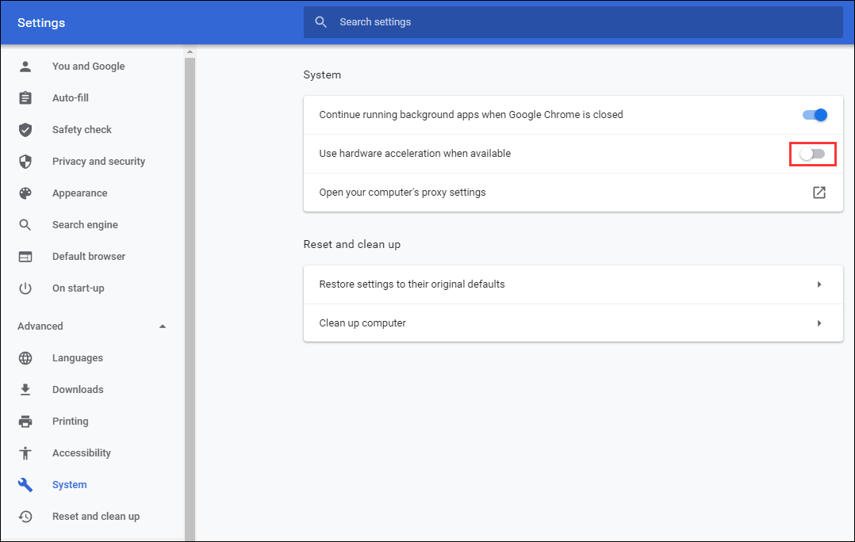The height and width of the screenshot is (542, 855).
Task: Click the You and Google person icon
Action: click(25, 67)
